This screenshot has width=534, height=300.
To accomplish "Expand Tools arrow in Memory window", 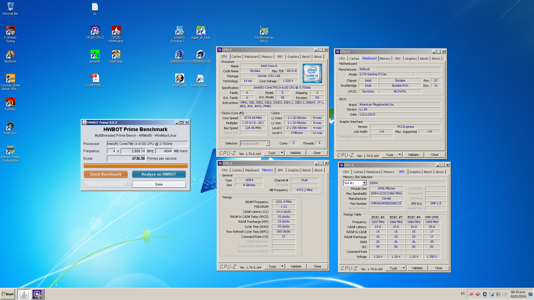I will (282, 266).
